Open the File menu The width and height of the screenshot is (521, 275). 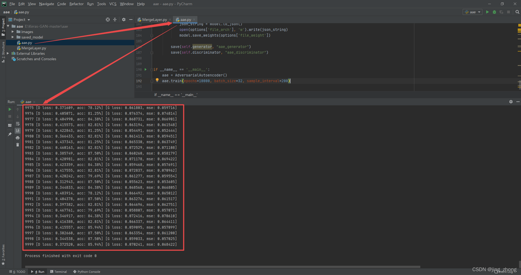coord(12,4)
